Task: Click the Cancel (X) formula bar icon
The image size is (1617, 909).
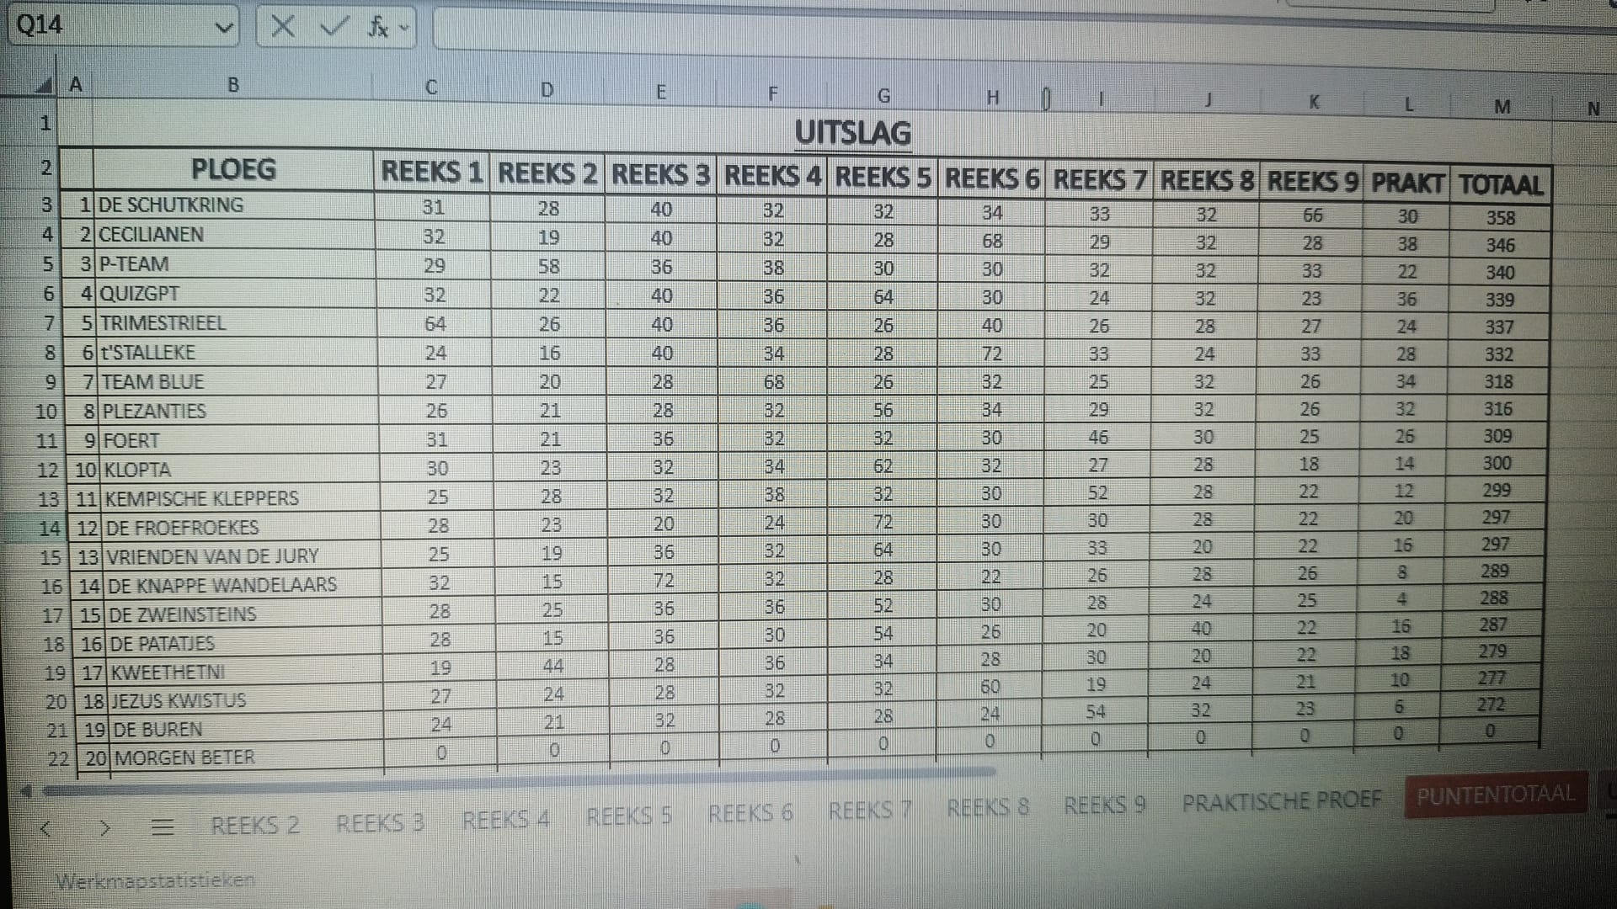Action: pos(283,27)
